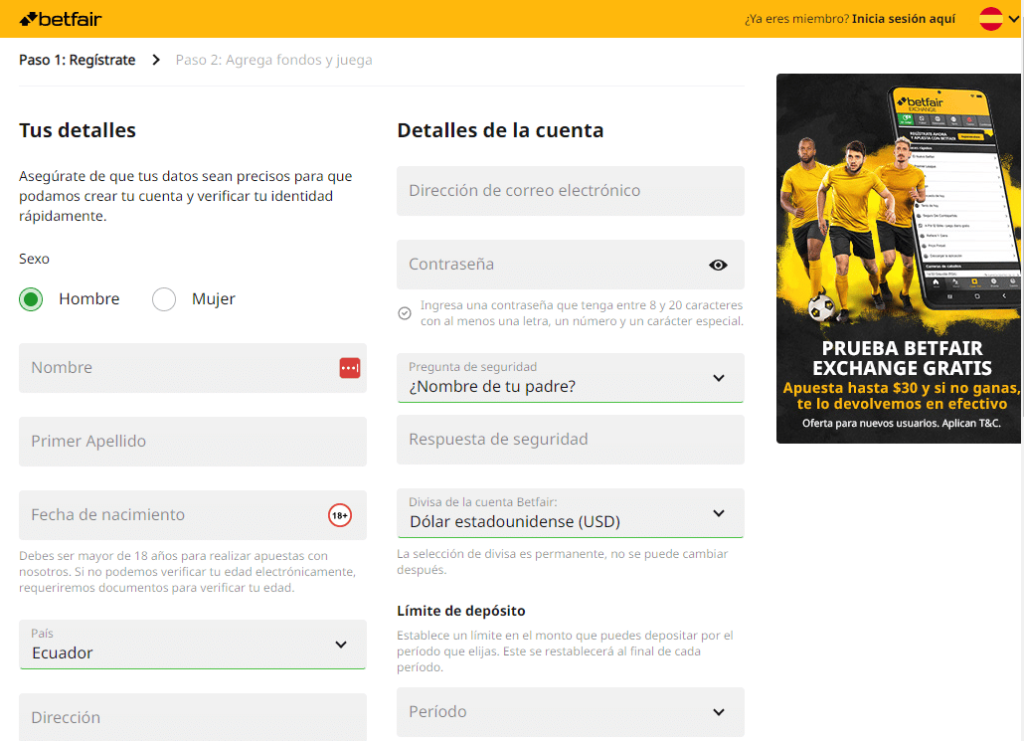Click the eye icon to reveal the password

tap(718, 265)
